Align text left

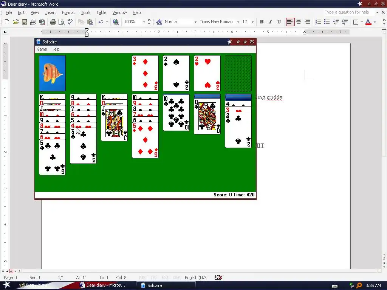[x=290, y=22]
